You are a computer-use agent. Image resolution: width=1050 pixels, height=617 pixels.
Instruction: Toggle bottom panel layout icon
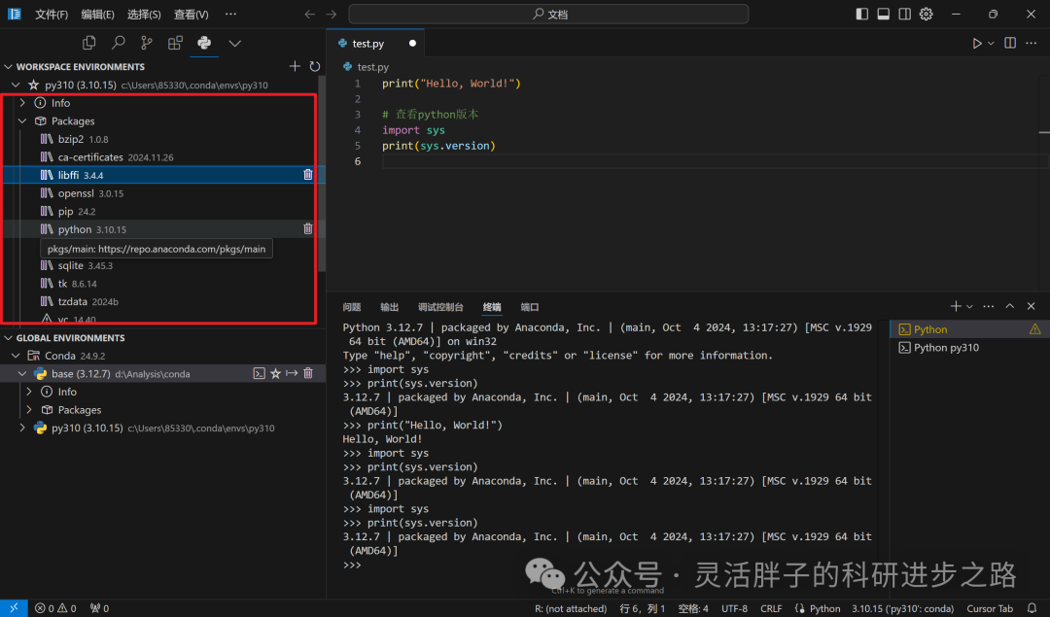pyautogui.click(x=883, y=14)
